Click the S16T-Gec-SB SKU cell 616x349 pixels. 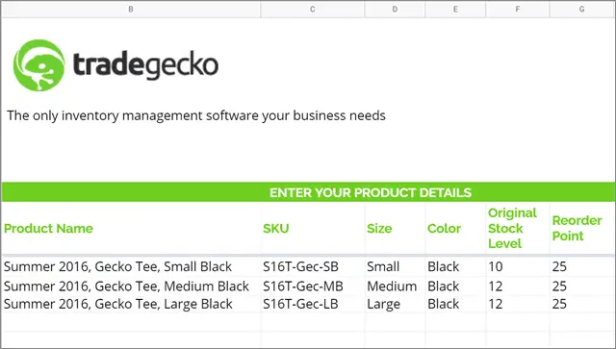pyautogui.click(x=312, y=266)
